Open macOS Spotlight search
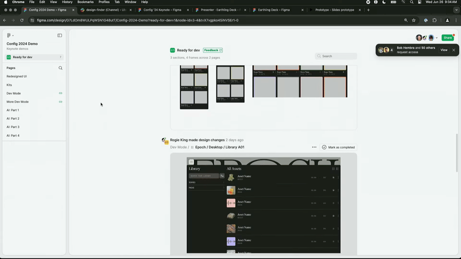Viewport: 461px width, 259px height. point(412,2)
